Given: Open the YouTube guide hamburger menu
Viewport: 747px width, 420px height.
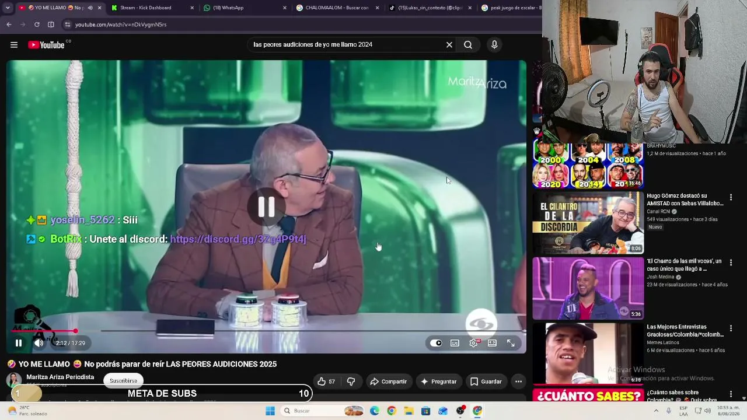Looking at the screenshot, I should (14, 45).
